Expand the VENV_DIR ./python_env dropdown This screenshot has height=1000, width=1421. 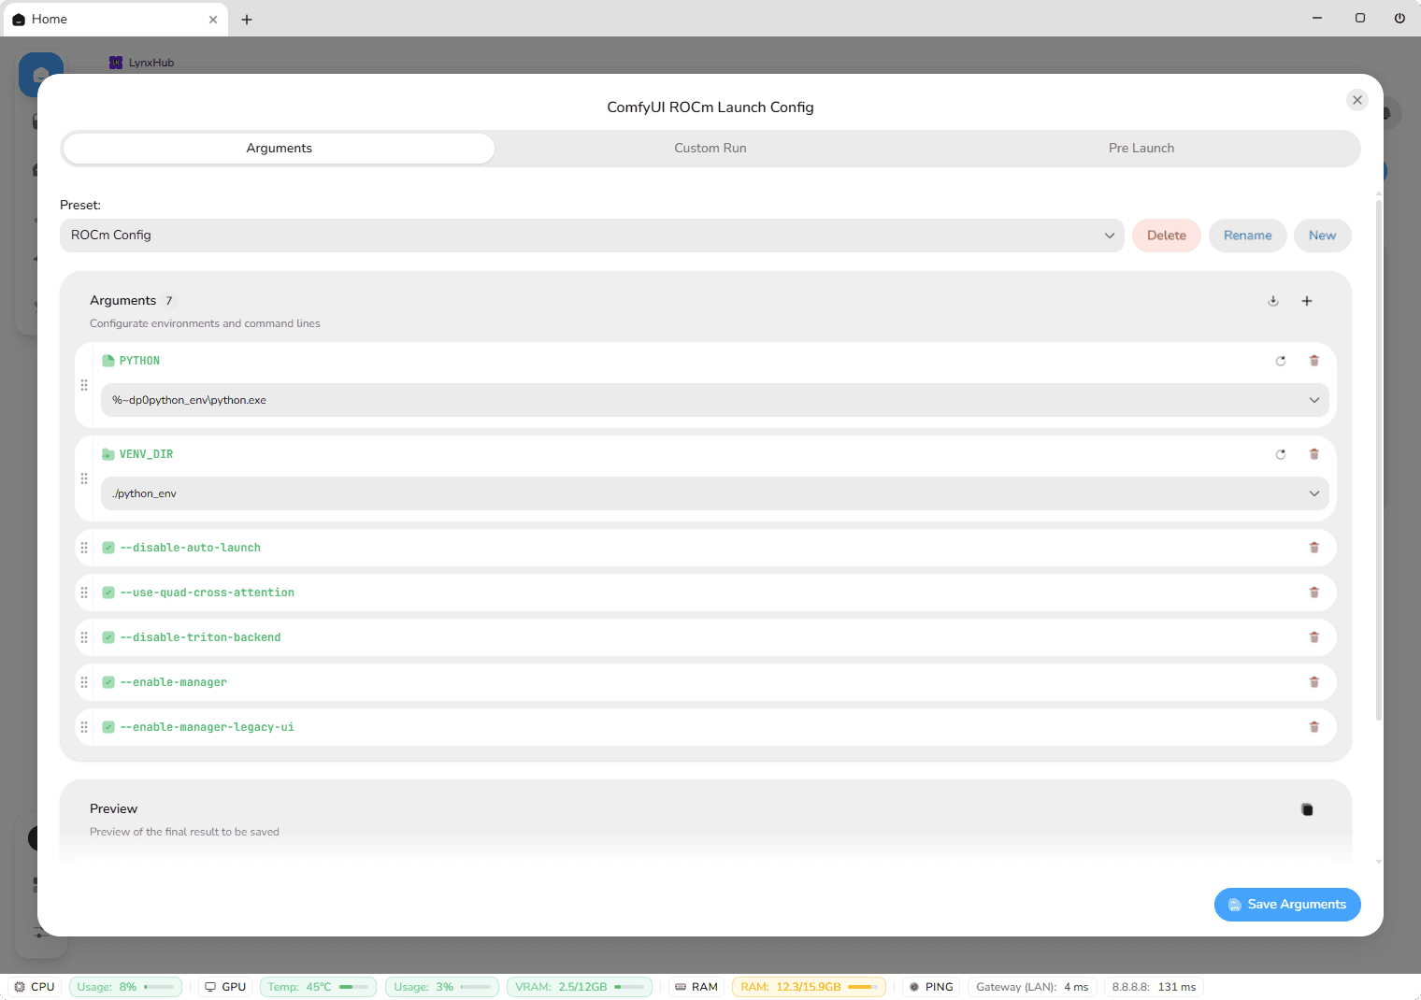(x=714, y=493)
